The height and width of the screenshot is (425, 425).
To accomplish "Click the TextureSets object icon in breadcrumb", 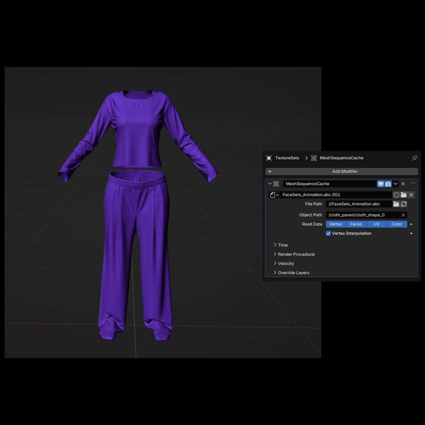I will tap(269, 158).
